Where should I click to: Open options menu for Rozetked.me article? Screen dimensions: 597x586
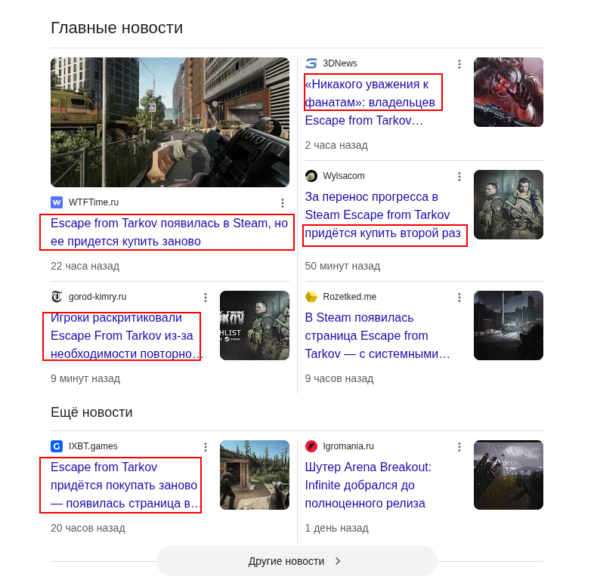459,298
